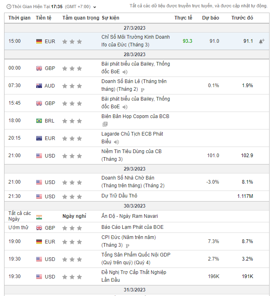This screenshot has height=296, width=272.
Task: Click preliminary P icon on retail sales
Action: click(143, 90)
